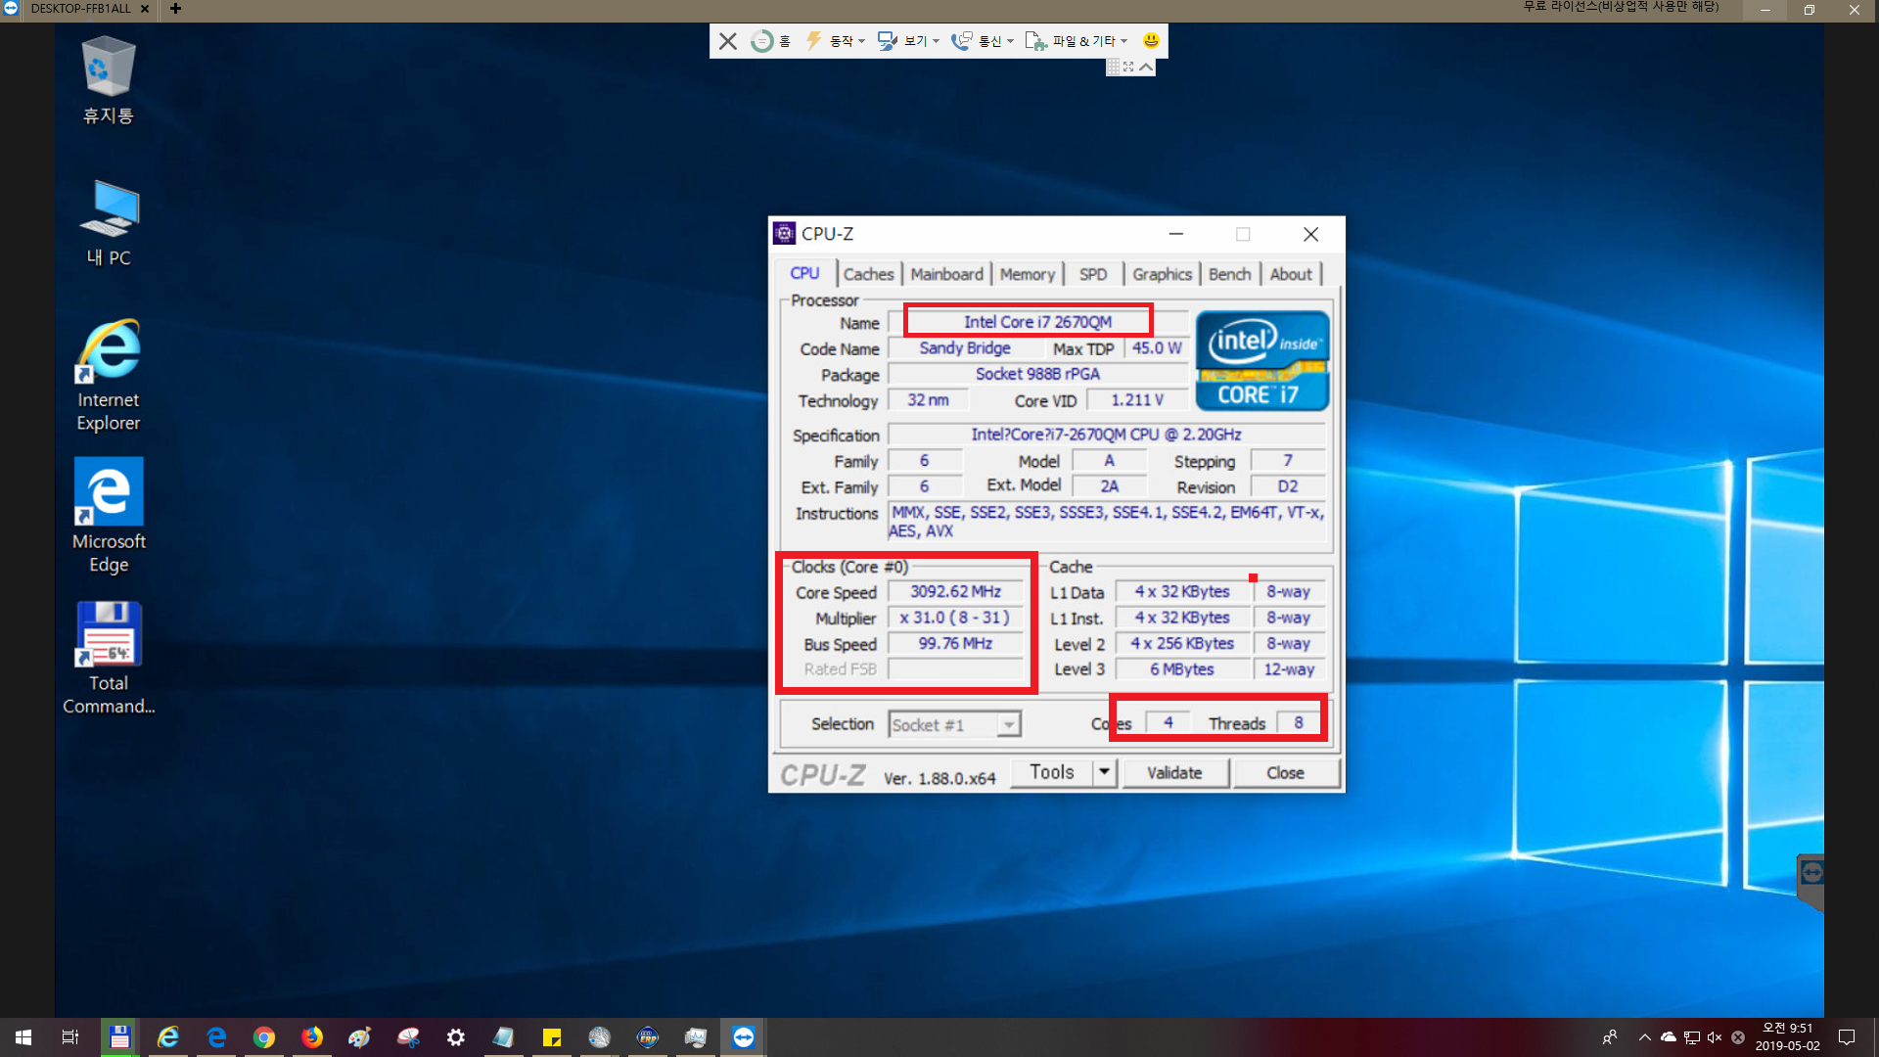Viewport: 1879px width, 1057px height.
Task: Click the fullscreen icon under the toolbar
Action: [x=1128, y=67]
